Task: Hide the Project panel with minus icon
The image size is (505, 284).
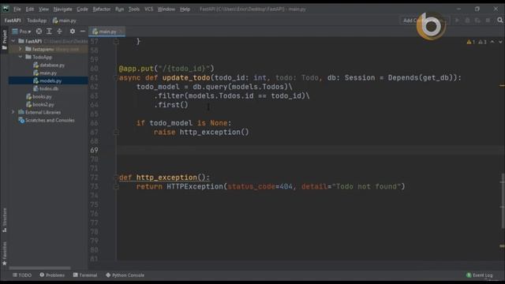Action: (82, 32)
